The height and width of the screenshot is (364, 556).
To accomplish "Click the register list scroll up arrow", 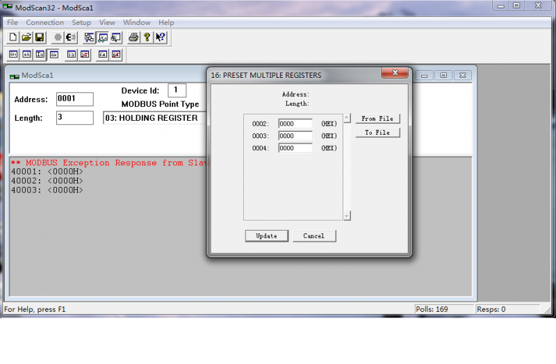I will tap(347, 118).
